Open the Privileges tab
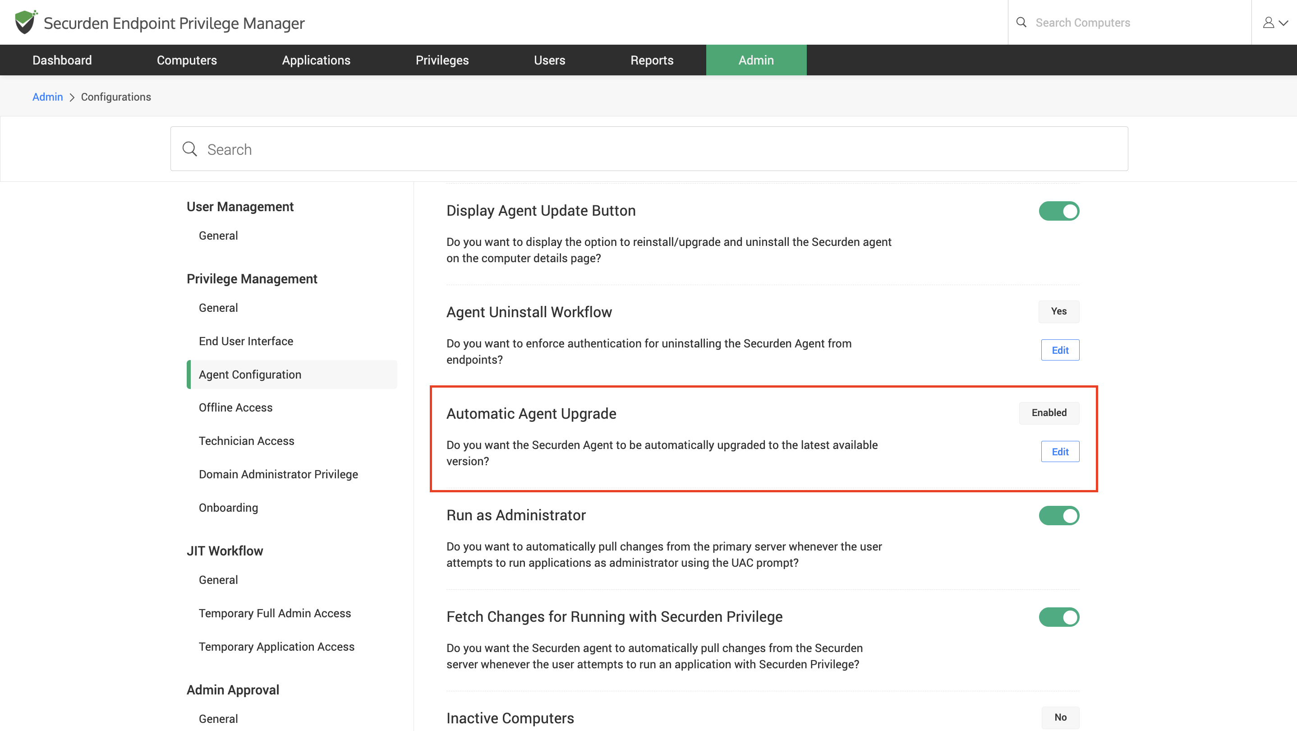This screenshot has width=1297, height=731. click(442, 60)
